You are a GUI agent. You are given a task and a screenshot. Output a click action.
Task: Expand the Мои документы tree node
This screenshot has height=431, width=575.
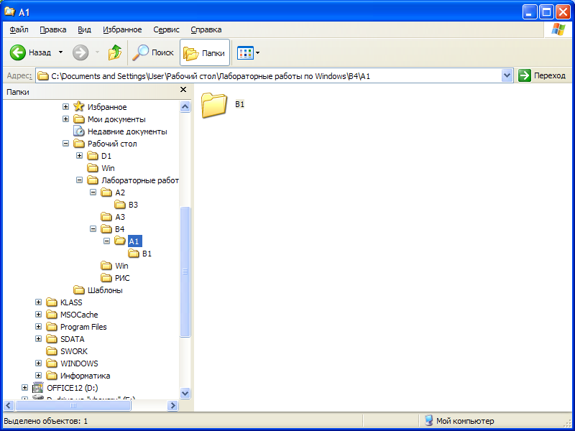pos(65,119)
